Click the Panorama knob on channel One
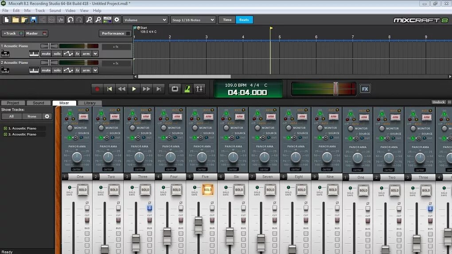 tap(77, 157)
